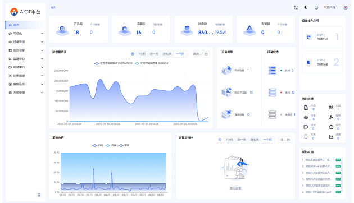Screen dimensions: 354x203
Task: Expand the 监控运维 sidebar menu chevron
Action: [42, 84]
